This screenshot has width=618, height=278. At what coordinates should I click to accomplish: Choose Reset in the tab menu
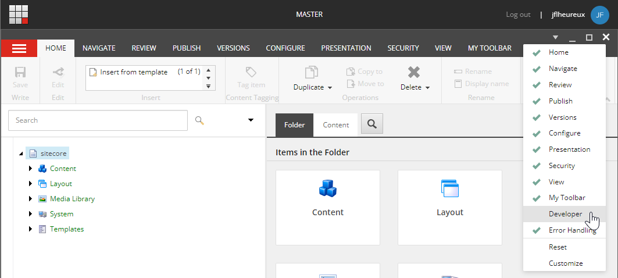click(565, 247)
